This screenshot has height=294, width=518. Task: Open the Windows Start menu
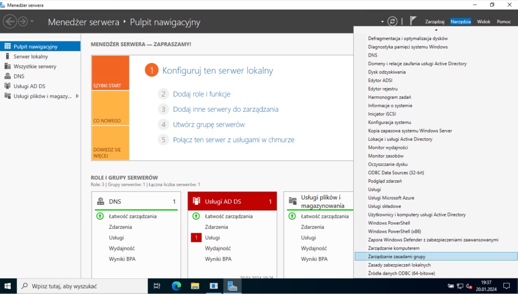click(8, 286)
